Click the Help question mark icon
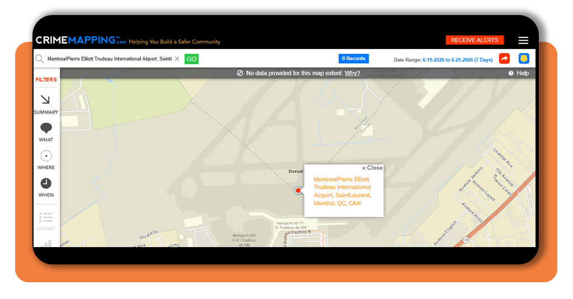The width and height of the screenshot is (573, 299). click(511, 73)
